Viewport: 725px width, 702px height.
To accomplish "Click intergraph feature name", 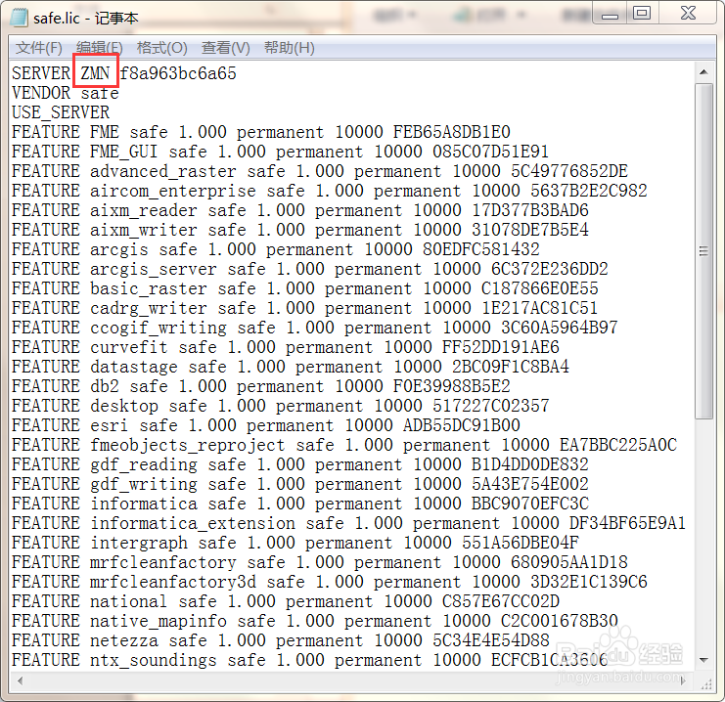I will (x=139, y=543).
